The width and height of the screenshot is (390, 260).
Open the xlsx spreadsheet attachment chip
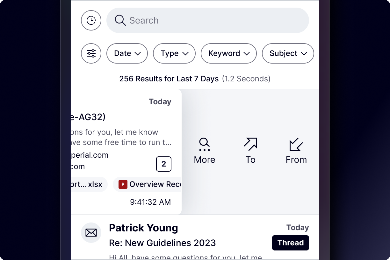click(88, 184)
